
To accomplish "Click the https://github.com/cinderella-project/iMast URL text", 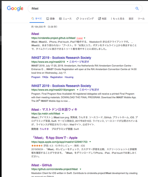I will tap(54, 169).
